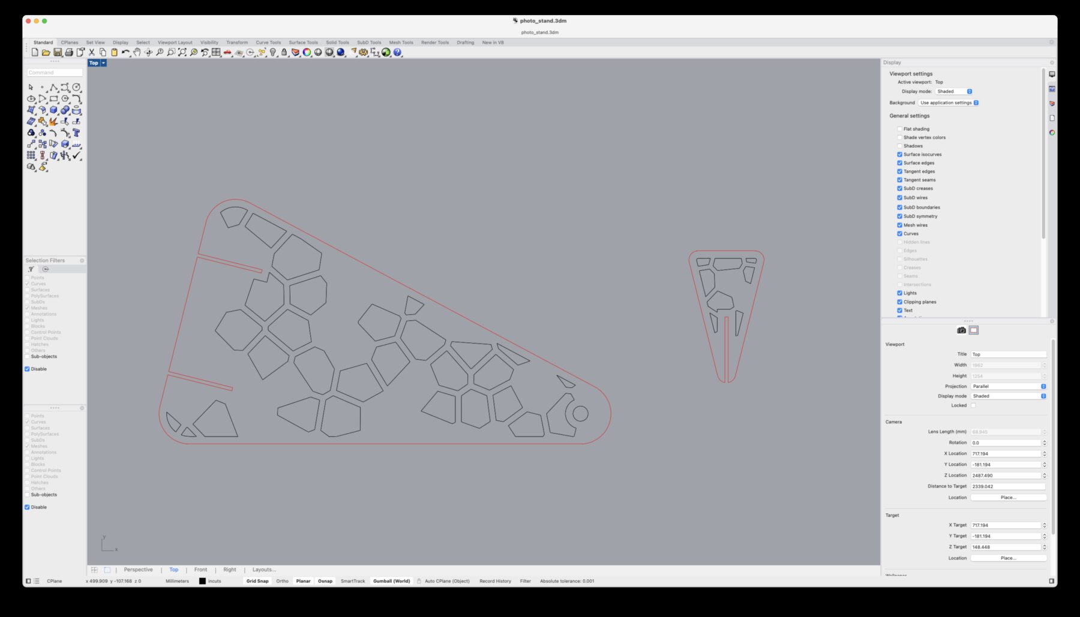The image size is (1080, 617).
Task: Click the Undo arrow icon
Action: coord(125,53)
